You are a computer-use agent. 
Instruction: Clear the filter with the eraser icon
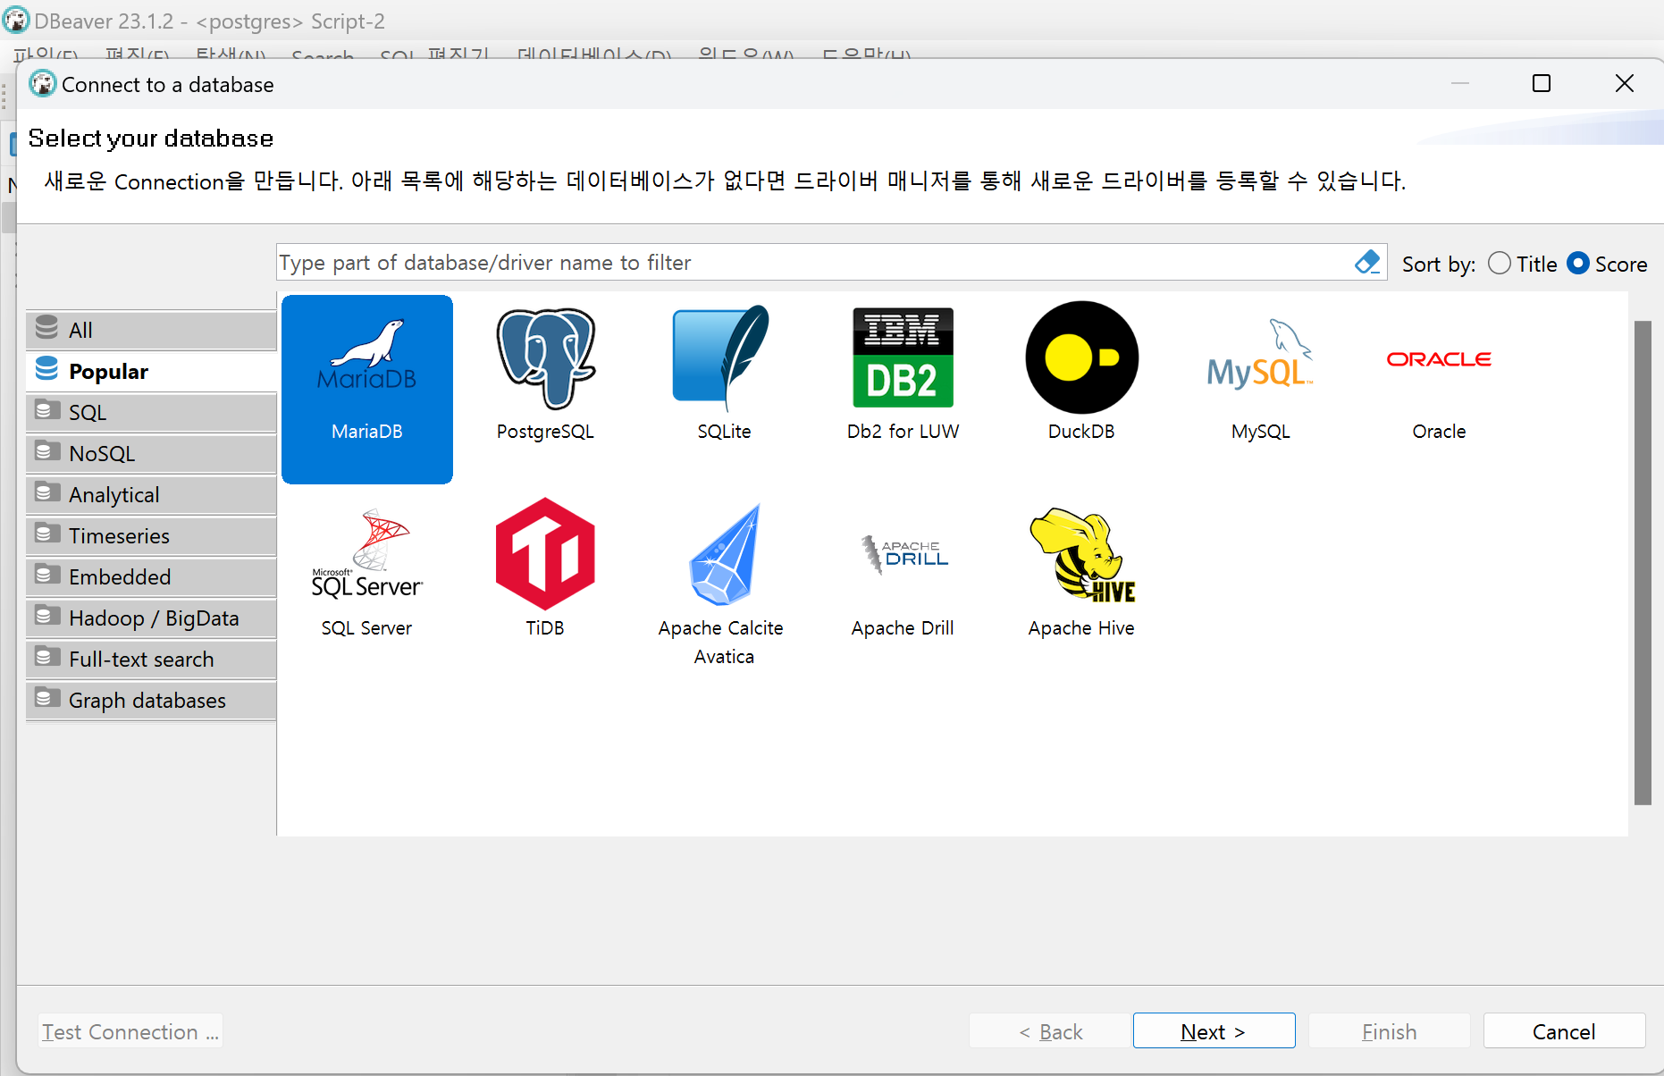[x=1367, y=263]
